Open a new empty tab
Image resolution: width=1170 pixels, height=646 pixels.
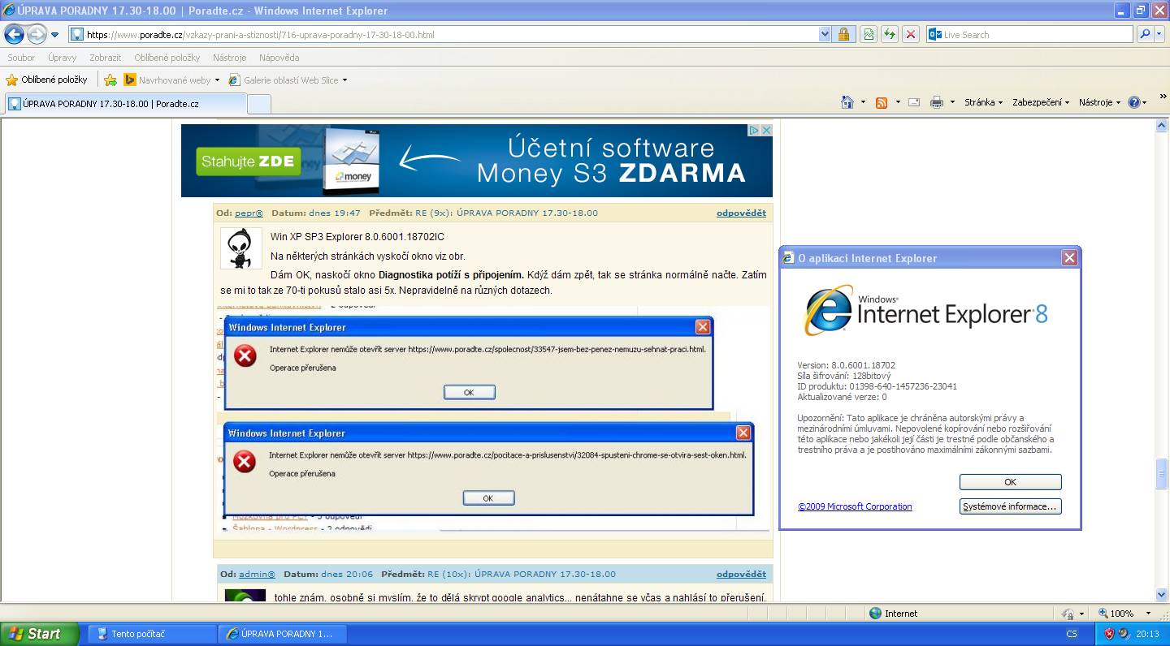258,104
